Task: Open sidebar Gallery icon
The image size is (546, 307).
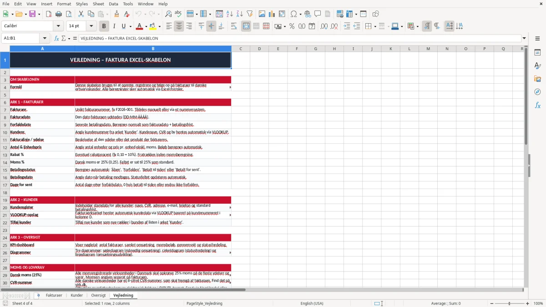Action: [537, 79]
